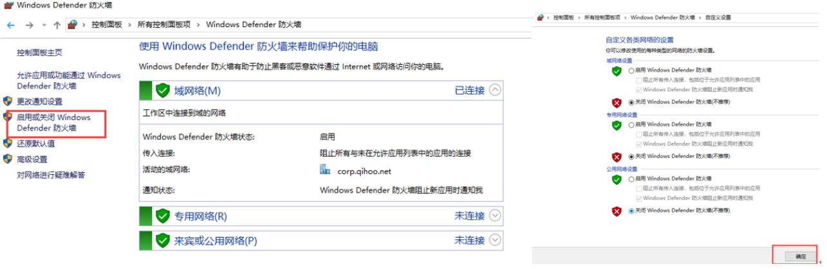
Task: Click shield icon beside 更改通知设置
Action: (8, 101)
